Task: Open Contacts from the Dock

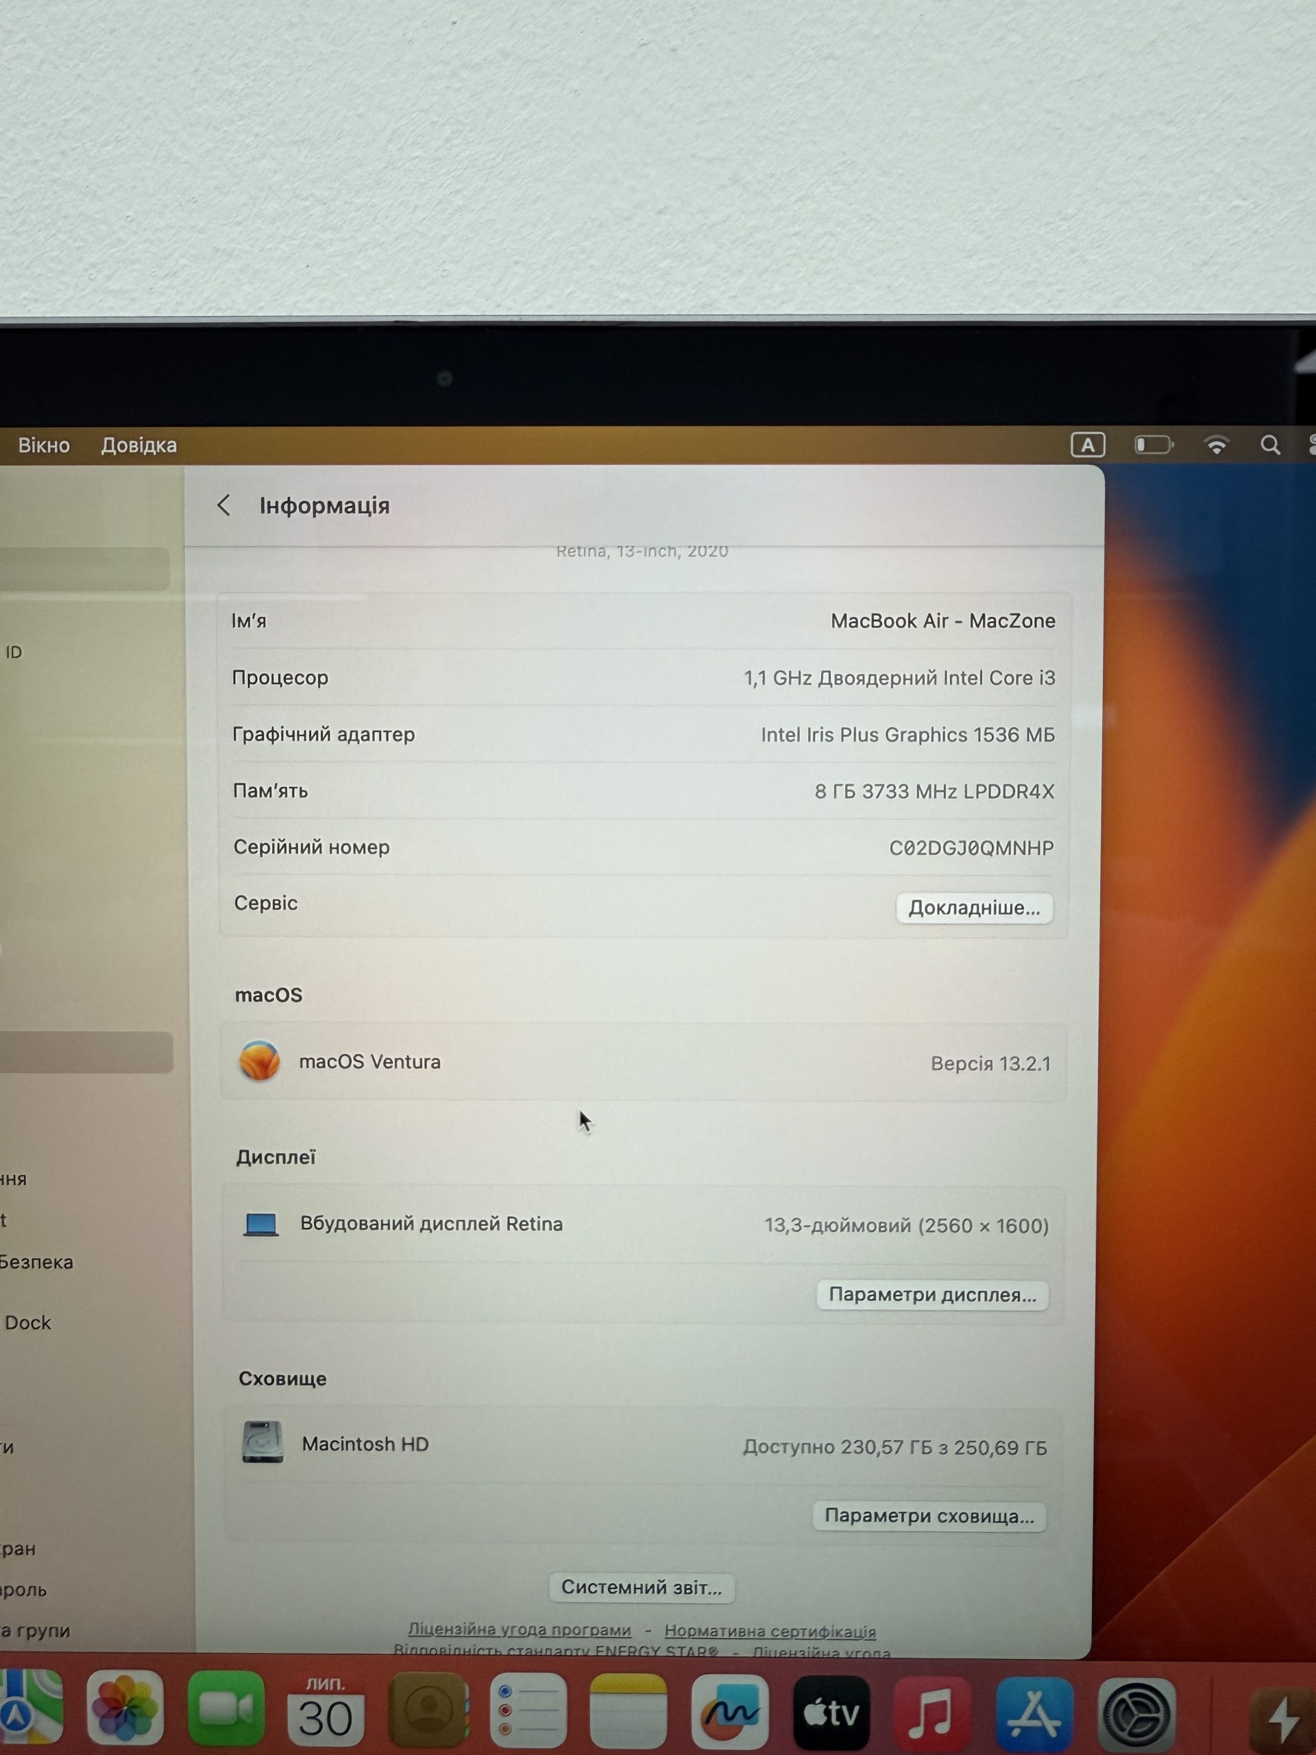Action: (x=428, y=1710)
